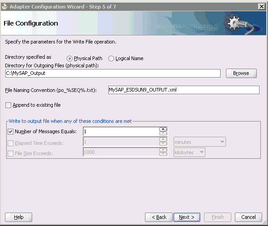
Task: Click the Elapsed Time value field
Action: (x=121, y=142)
